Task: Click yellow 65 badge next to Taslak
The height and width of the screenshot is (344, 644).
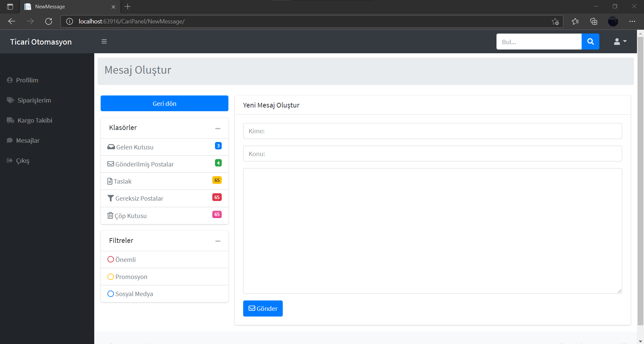Action: tap(217, 180)
